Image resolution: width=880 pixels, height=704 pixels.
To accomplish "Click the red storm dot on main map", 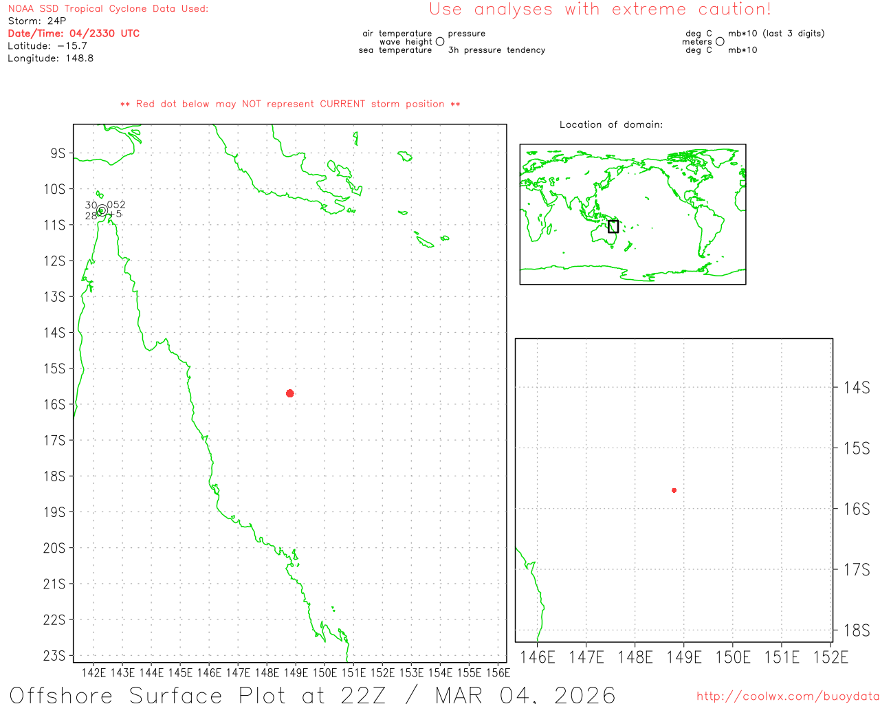I will click(290, 393).
